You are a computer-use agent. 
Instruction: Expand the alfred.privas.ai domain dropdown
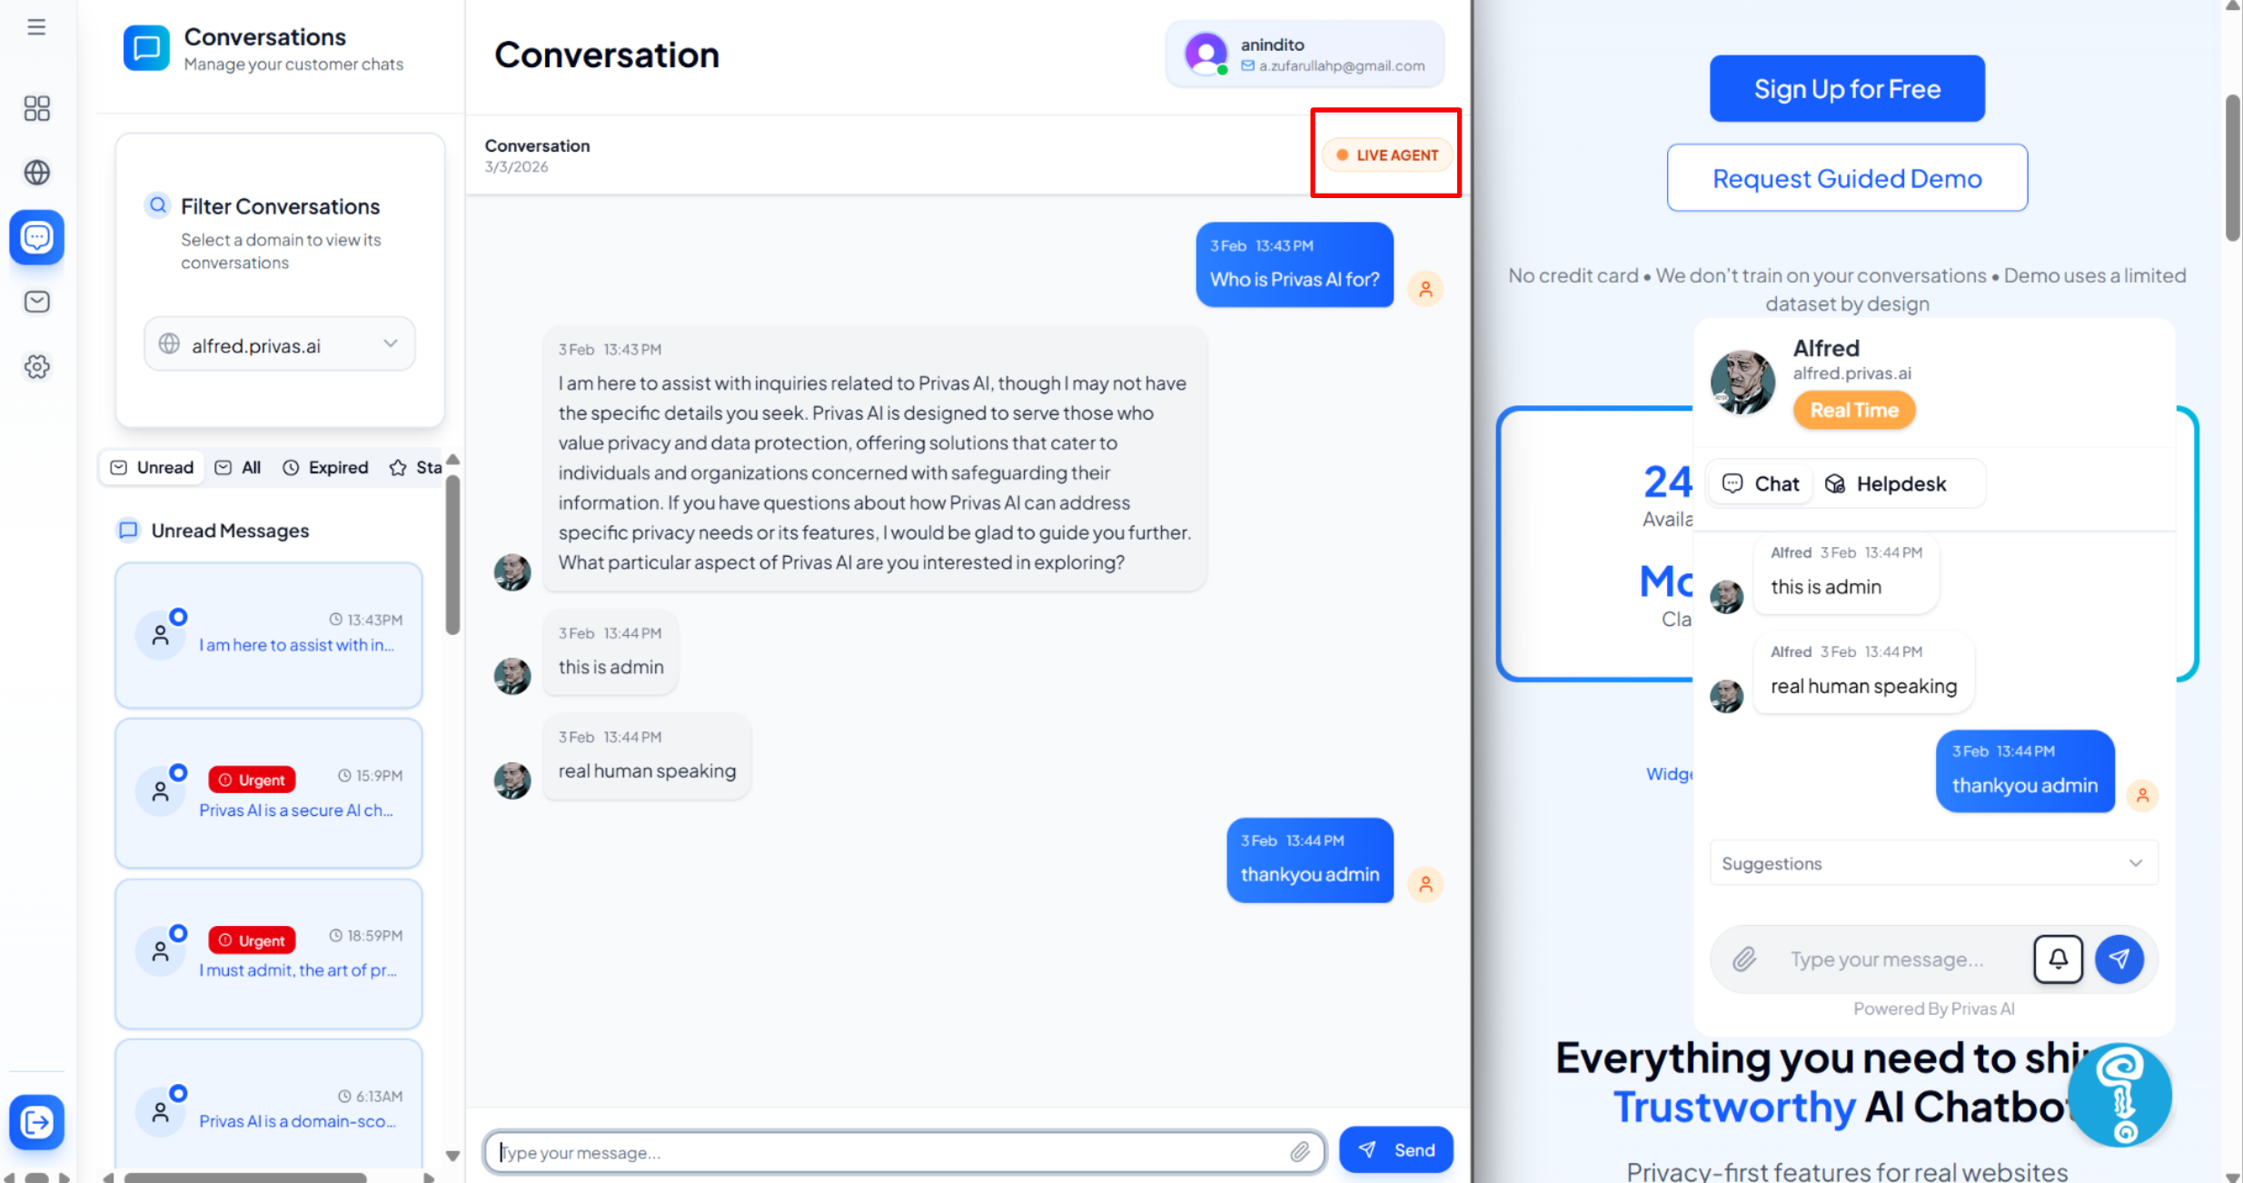pos(280,345)
